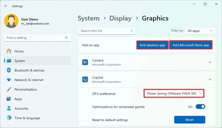Close the Settings window
The width and height of the screenshot is (222, 128).
(216, 4)
